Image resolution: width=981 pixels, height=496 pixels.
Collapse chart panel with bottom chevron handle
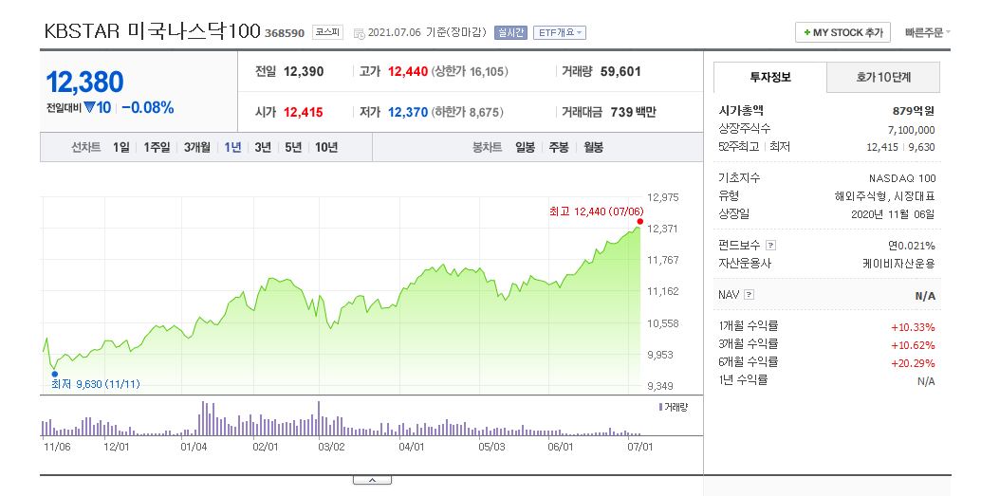tap(372, 481)
